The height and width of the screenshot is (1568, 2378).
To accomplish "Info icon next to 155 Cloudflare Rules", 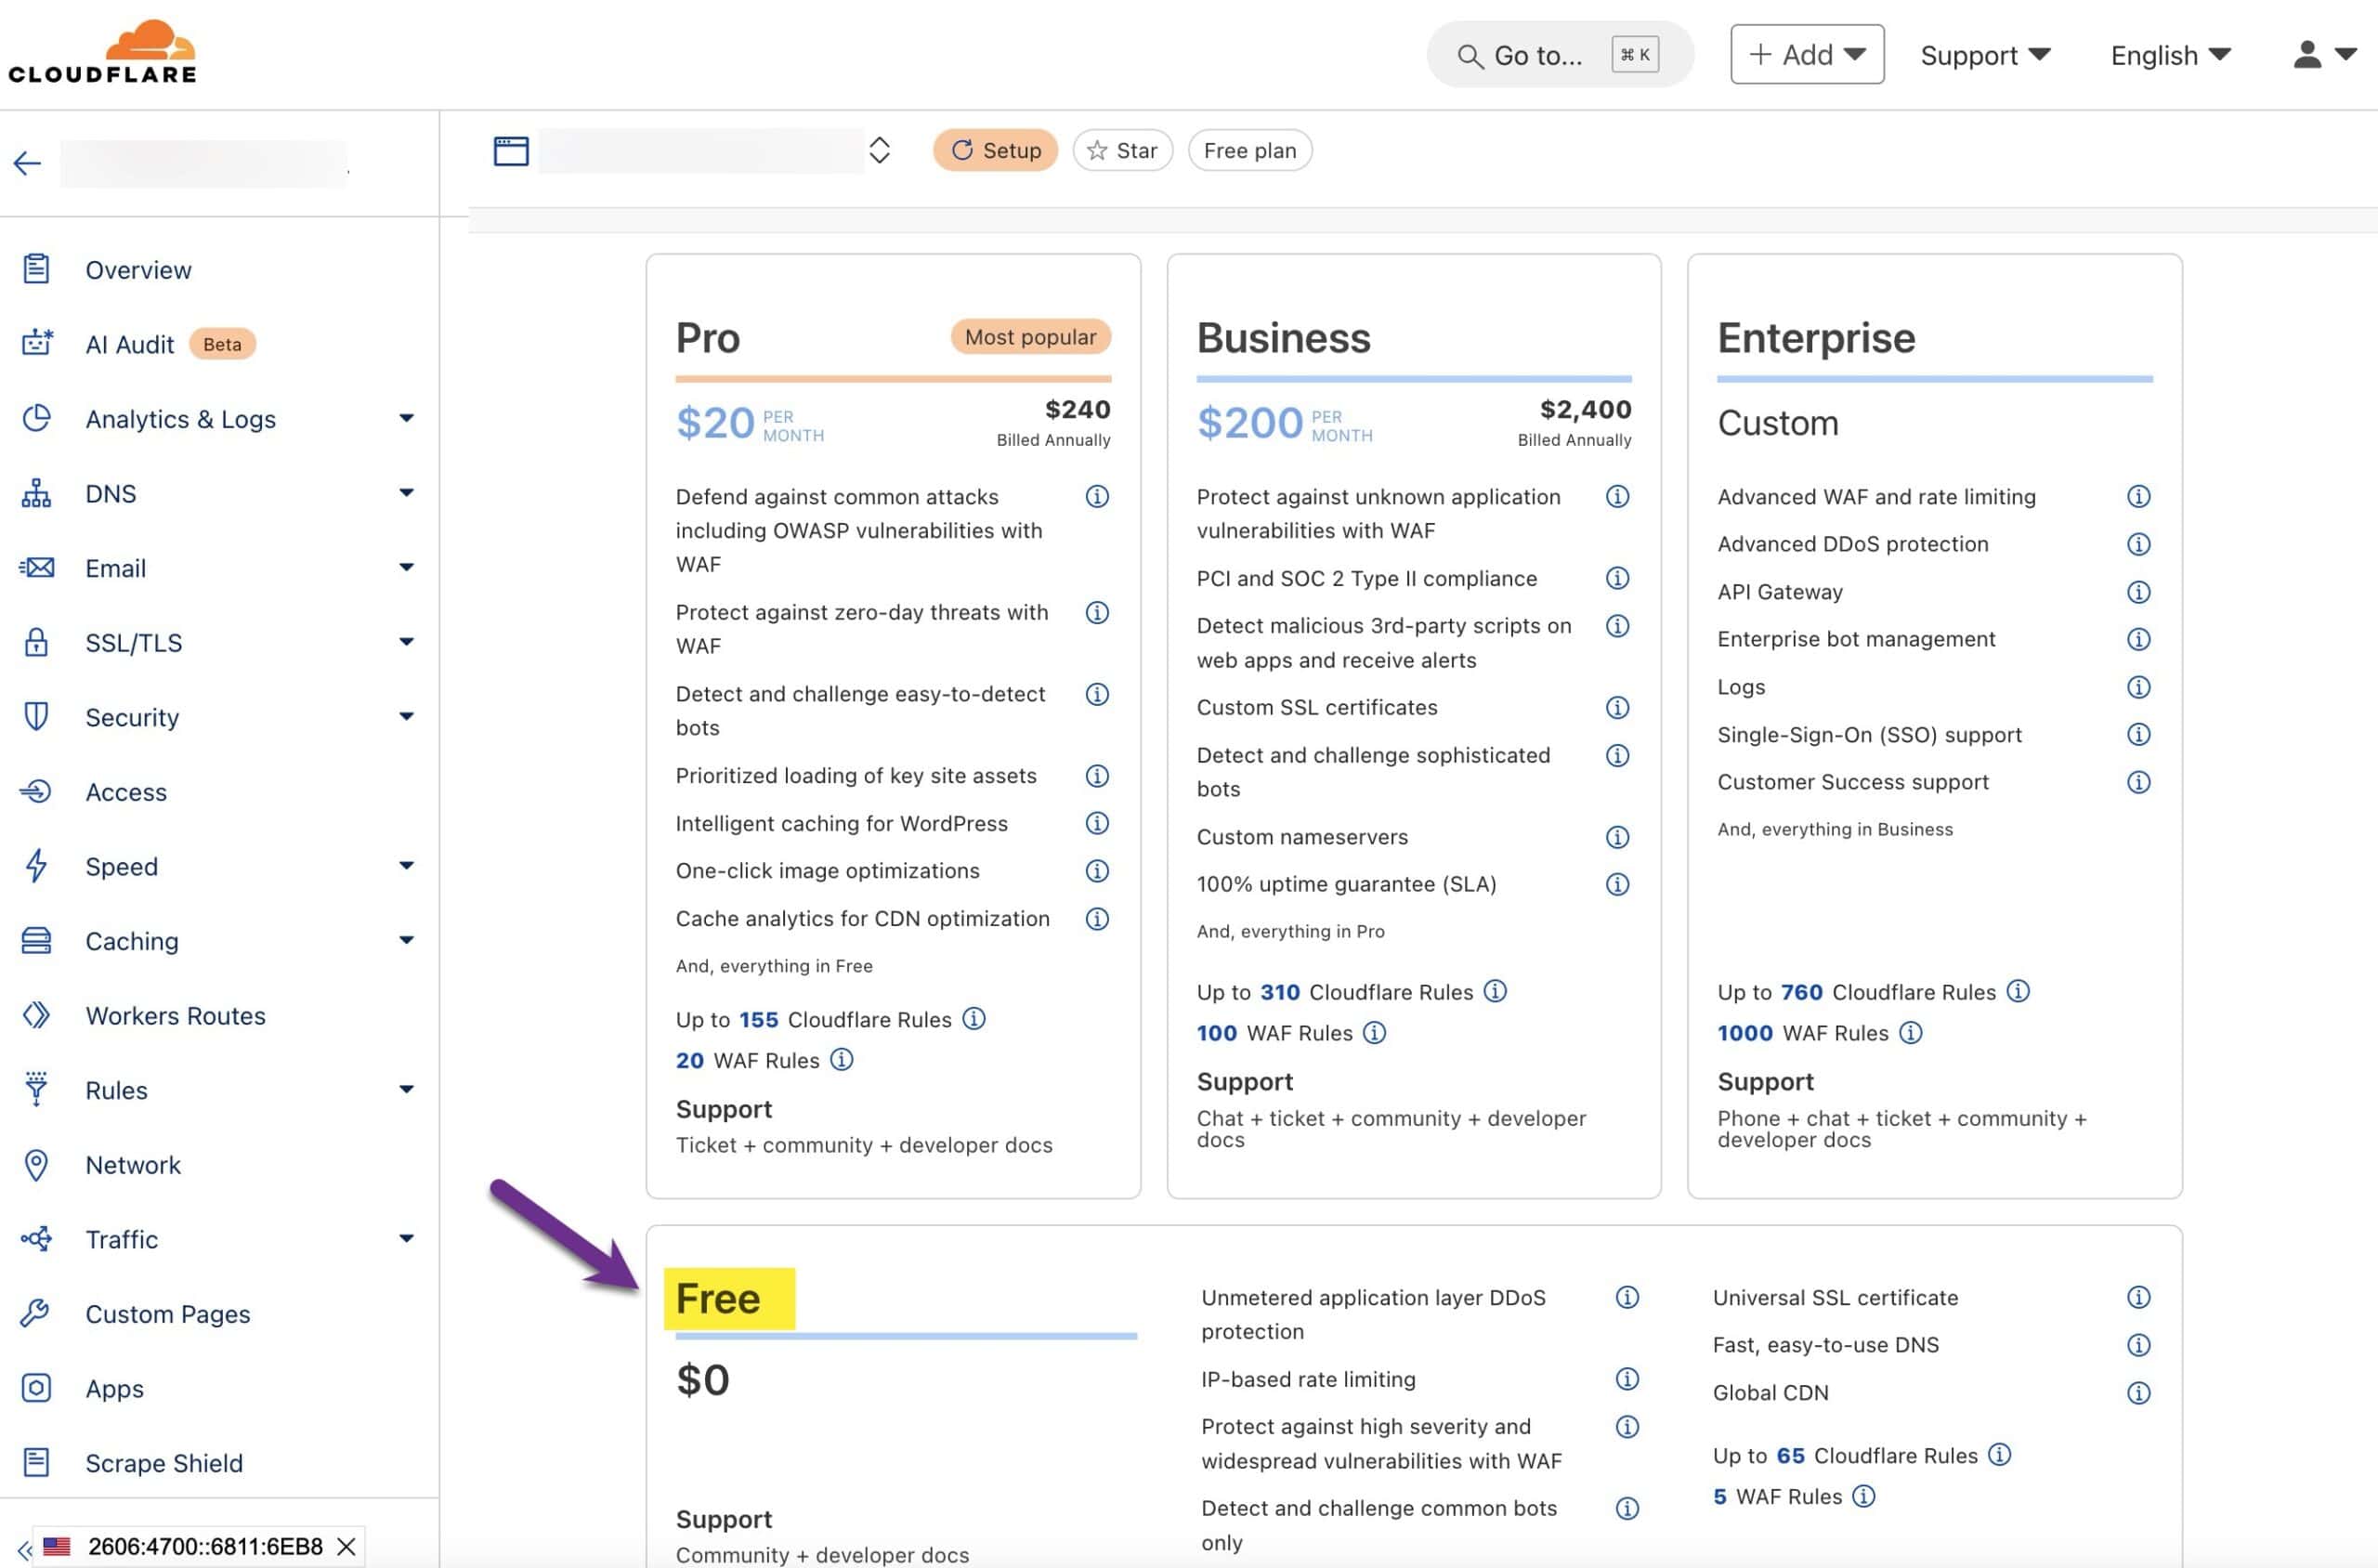I will coord(974,1018).
